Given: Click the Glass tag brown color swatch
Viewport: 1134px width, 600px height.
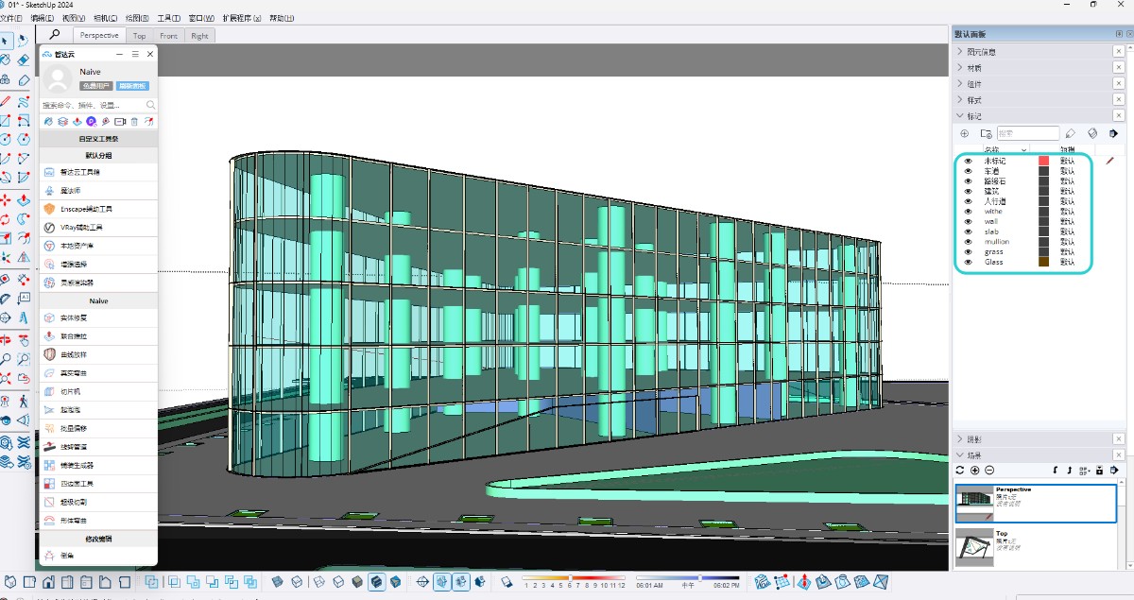Looking at the screenshot, I should (x=1044, y=262).
